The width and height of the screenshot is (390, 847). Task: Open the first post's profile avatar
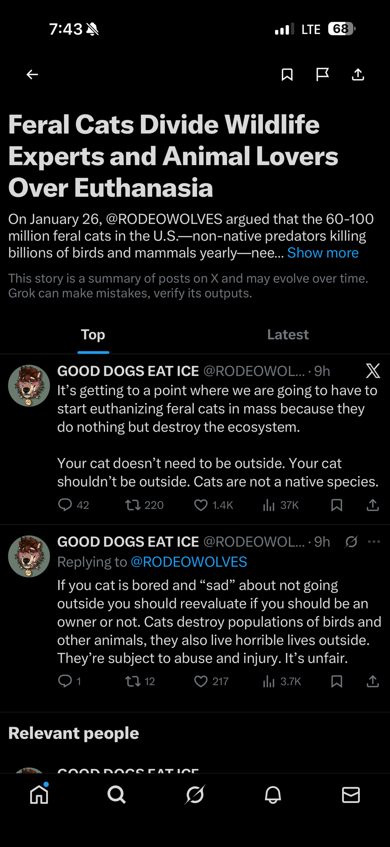(x=29, y=386)
